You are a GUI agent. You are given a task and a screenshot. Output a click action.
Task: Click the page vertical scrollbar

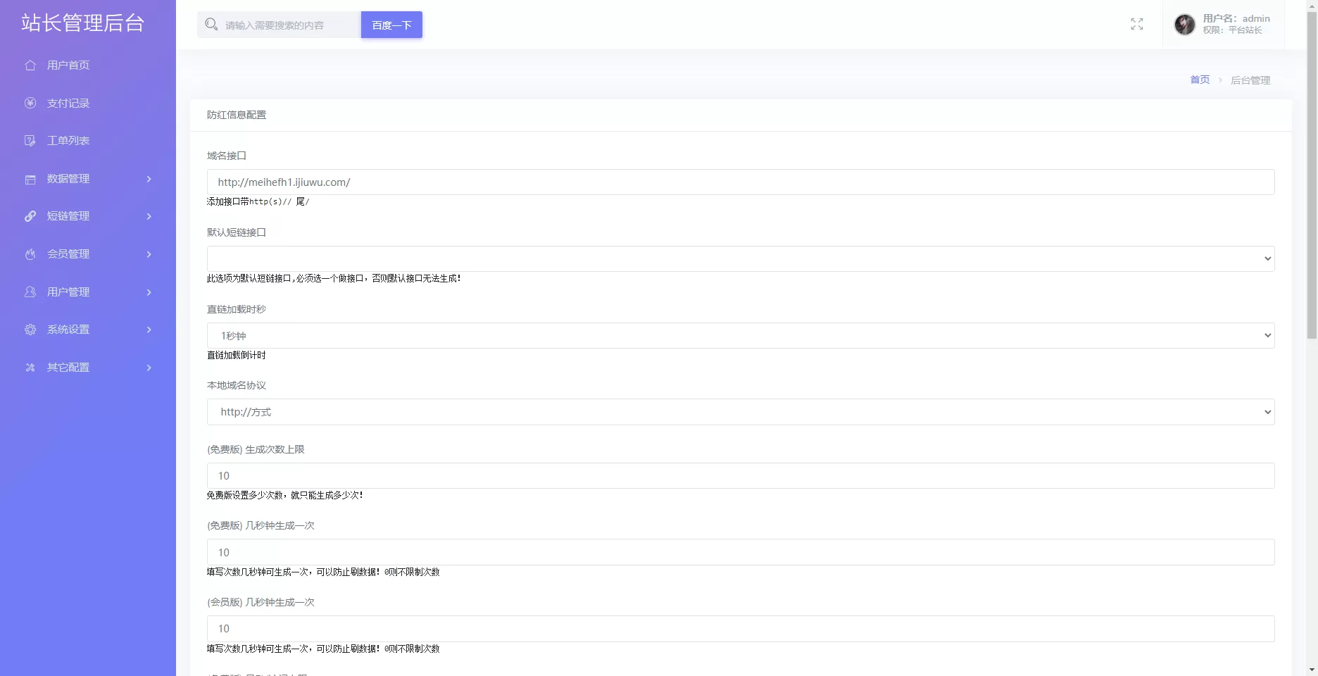point(1312,176)
